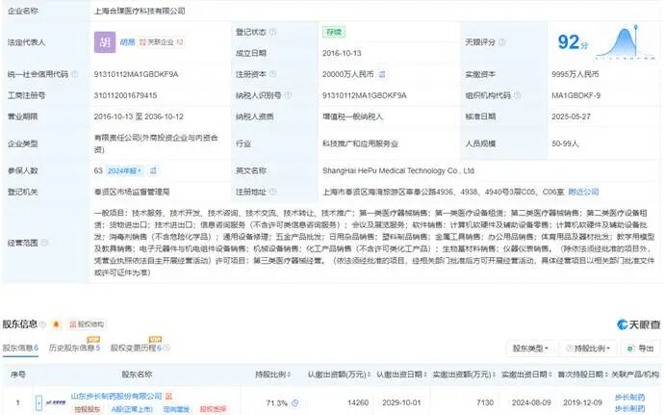Click the 股权质押 tag
665x415 pixels.
pos(213,409)
